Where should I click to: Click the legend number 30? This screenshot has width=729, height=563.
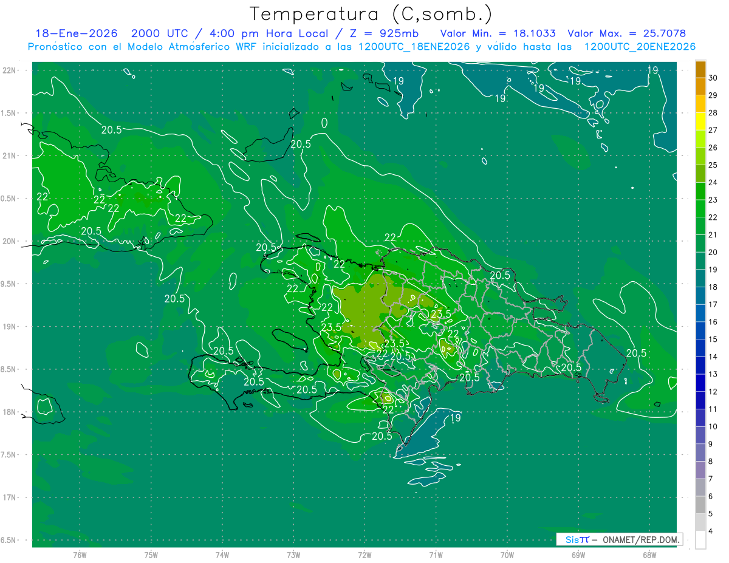713,77
